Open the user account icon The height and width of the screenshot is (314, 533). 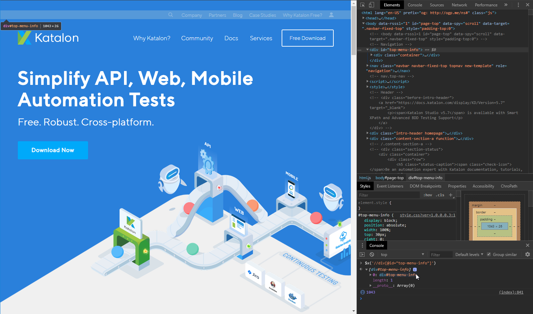[331, 15]
